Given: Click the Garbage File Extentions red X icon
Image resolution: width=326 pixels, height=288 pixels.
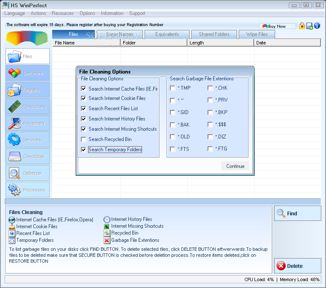Looking at the screenshot, I should [x=107, y=241].
